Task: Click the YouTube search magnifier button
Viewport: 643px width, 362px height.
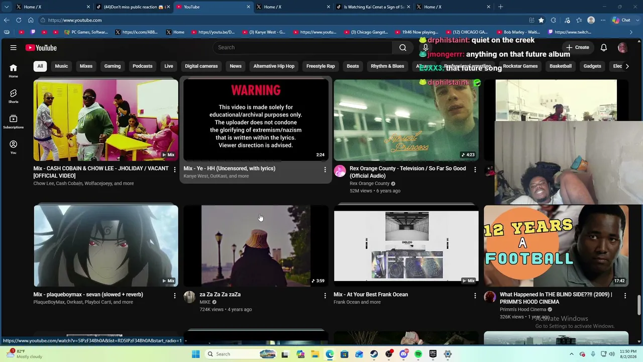Action: 403,47
